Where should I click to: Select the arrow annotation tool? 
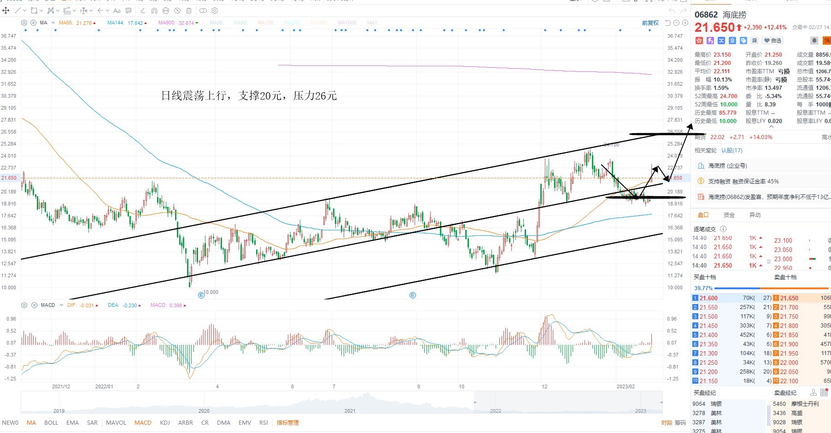coord(100,10)
